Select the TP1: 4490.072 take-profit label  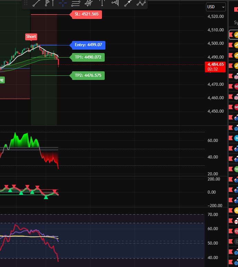click(88, 57)
